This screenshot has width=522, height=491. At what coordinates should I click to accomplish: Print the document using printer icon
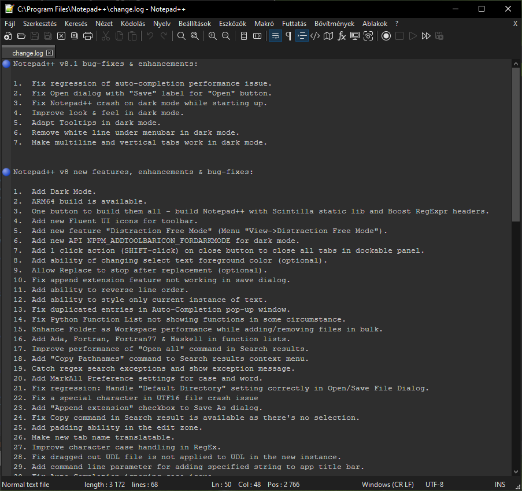coord(88,36)
